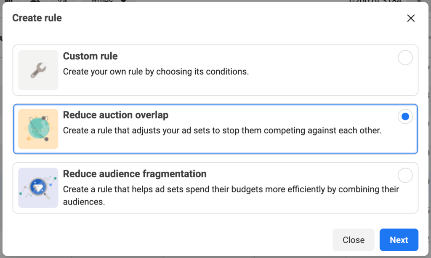Click the wrench icon for Custom rule
Image resolution: width=431 pixels, height=258 pixels.
(38, 70)
